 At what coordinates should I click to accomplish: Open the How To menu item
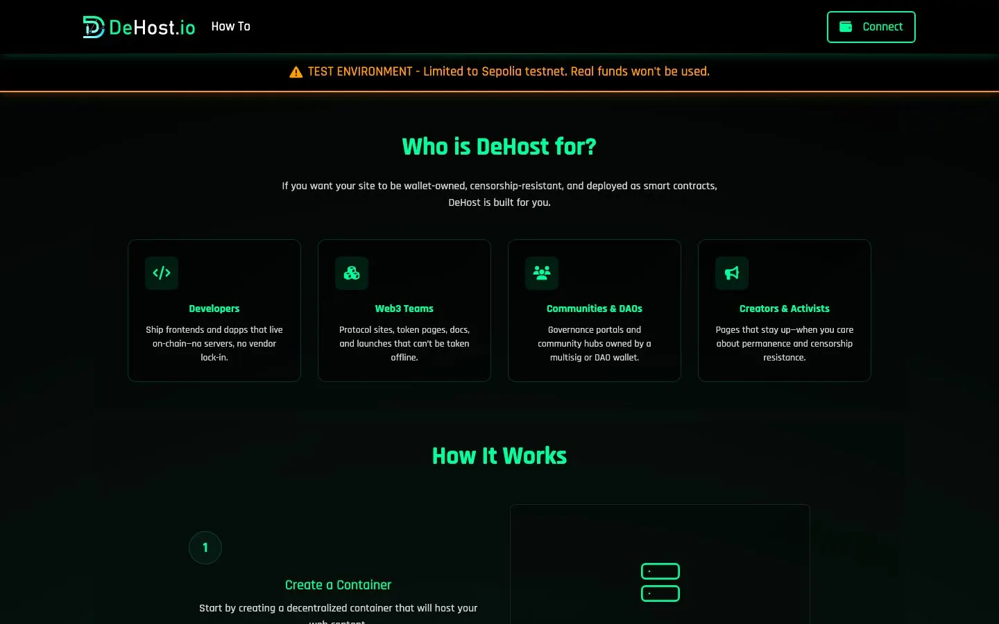point(230,26)
